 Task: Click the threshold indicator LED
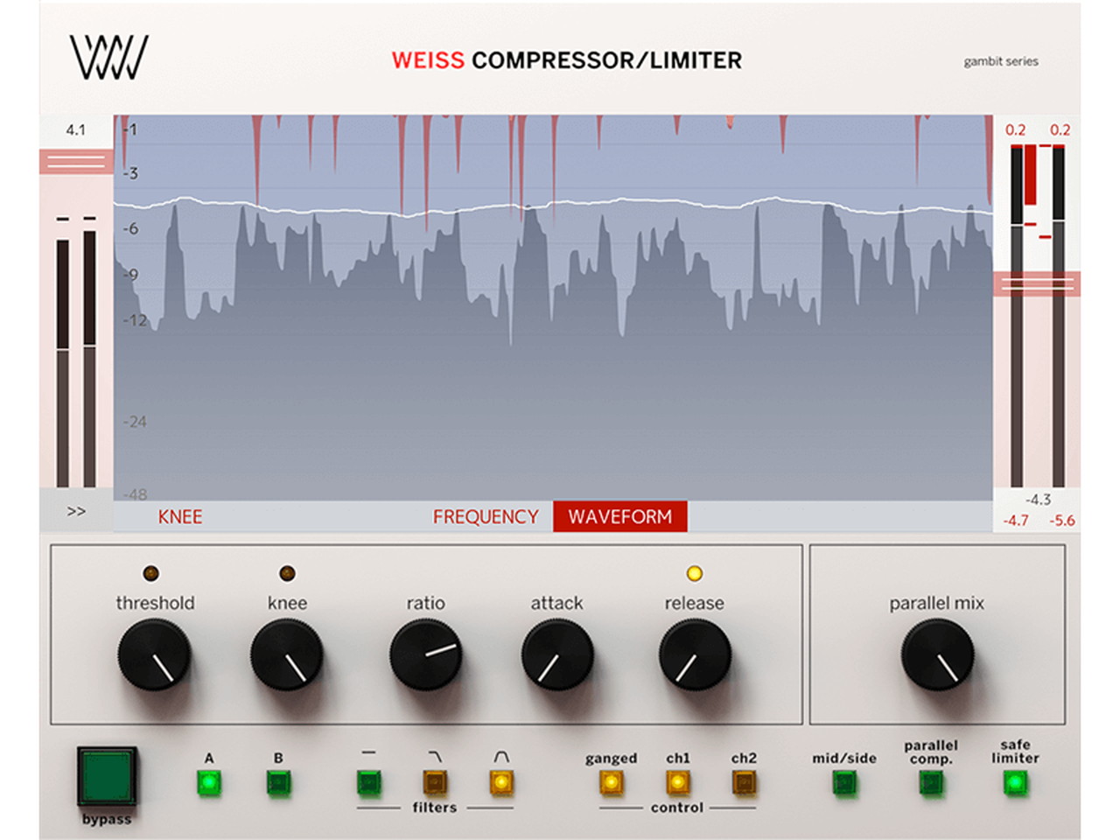click(150, 573)
